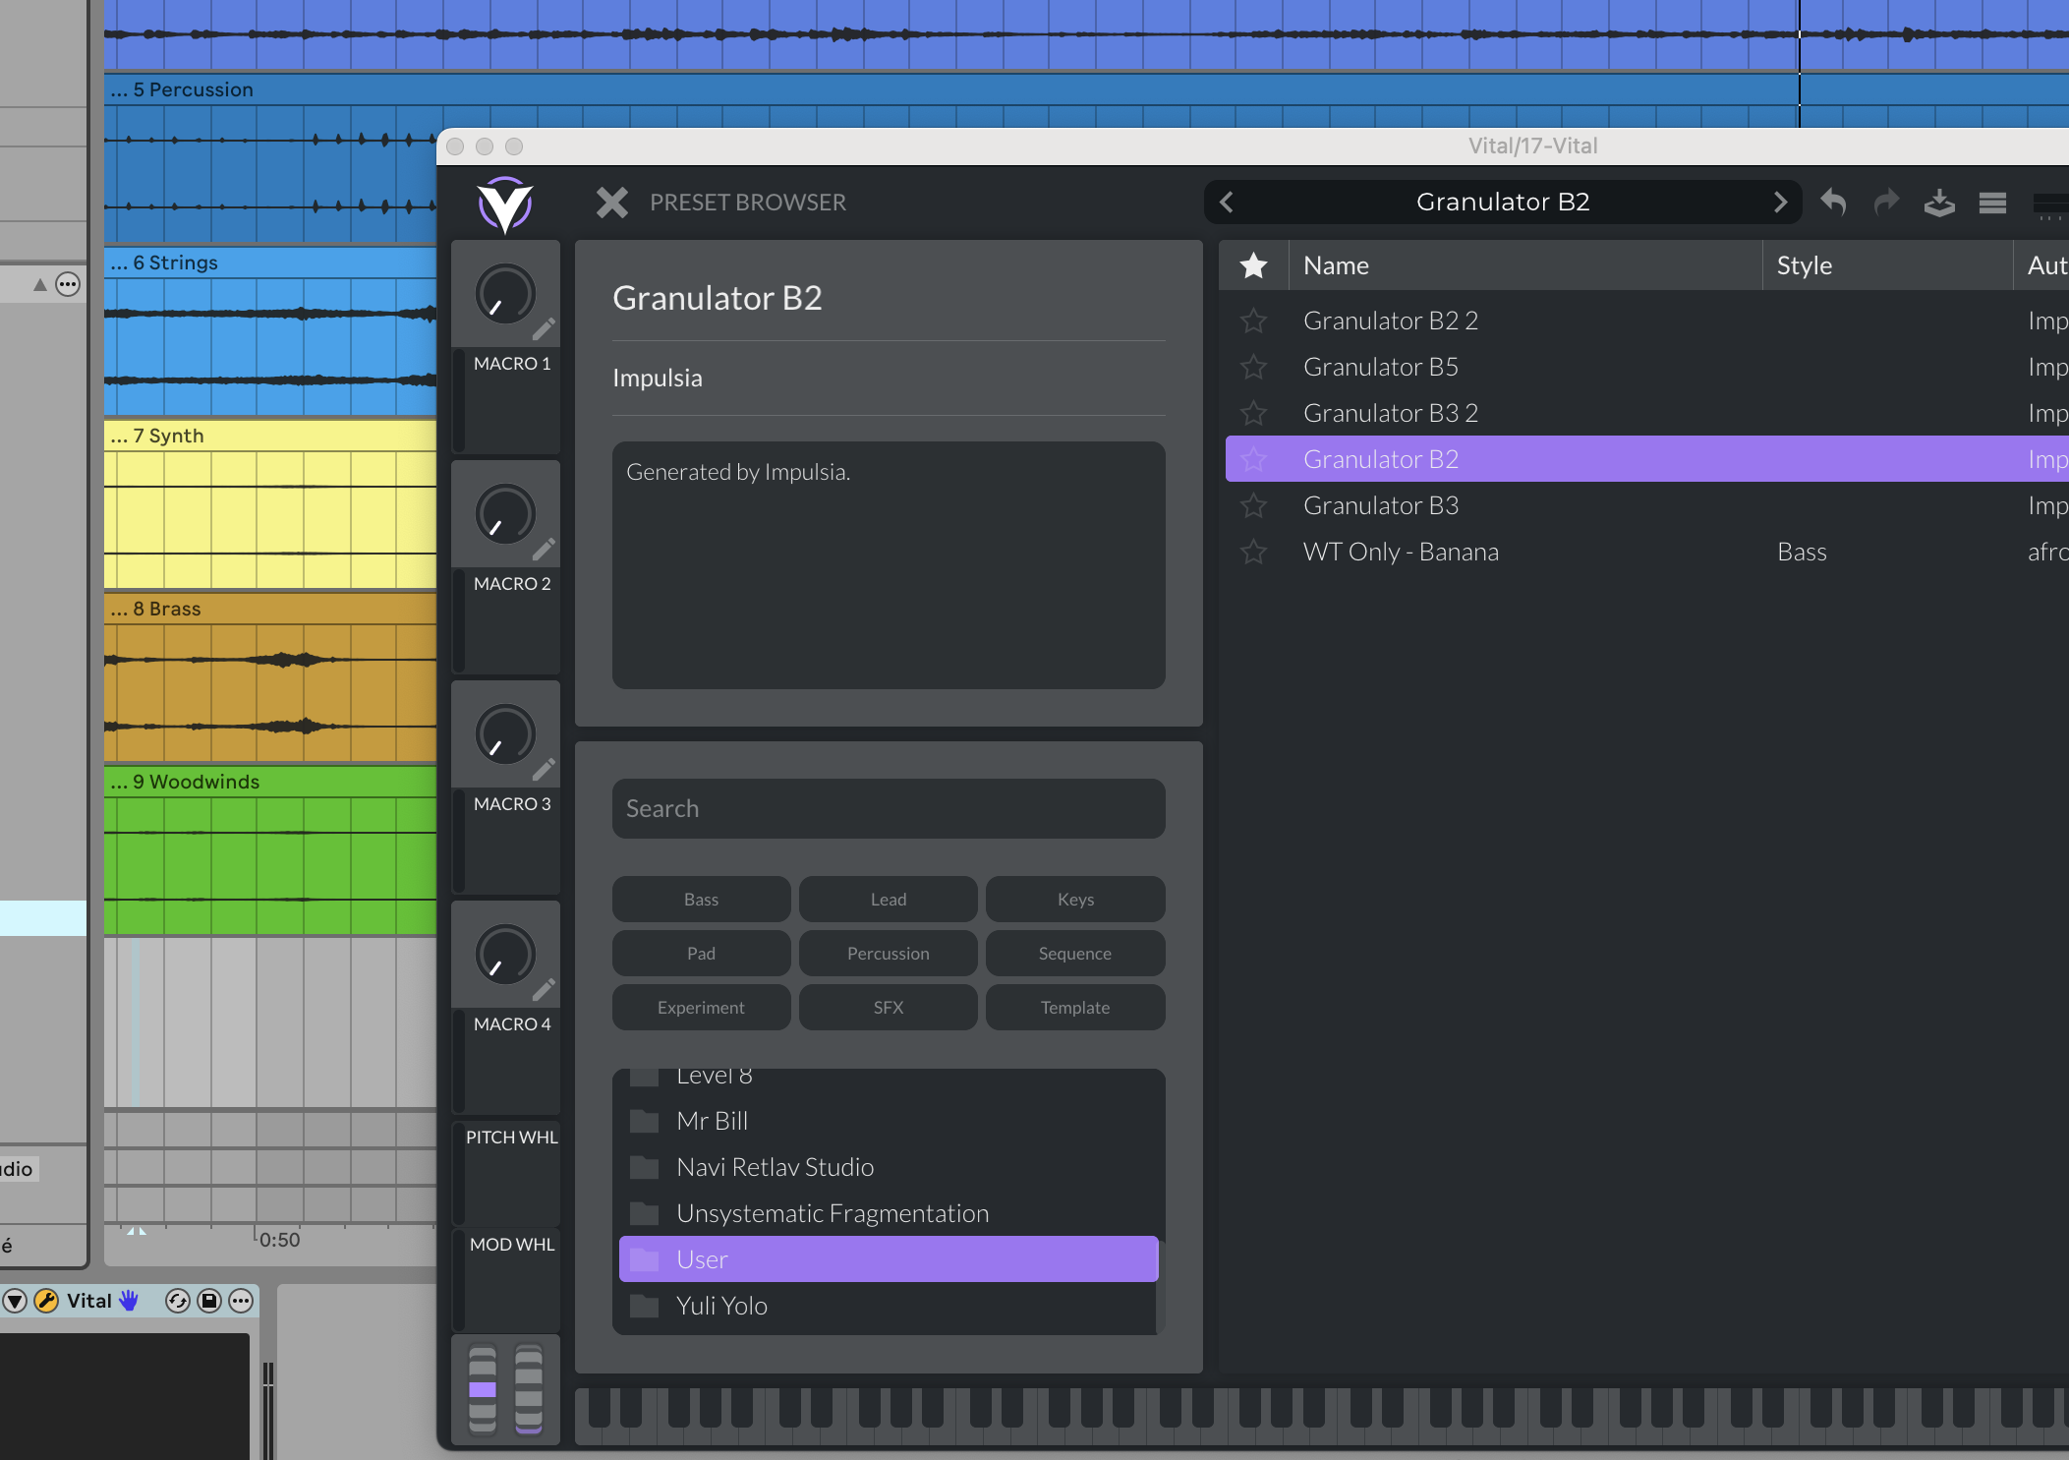The width and height of the screenshot is (2069, 1460).
Task: Favorite the Granulator B5 preset star
Action: click(x=1253, y=367)
